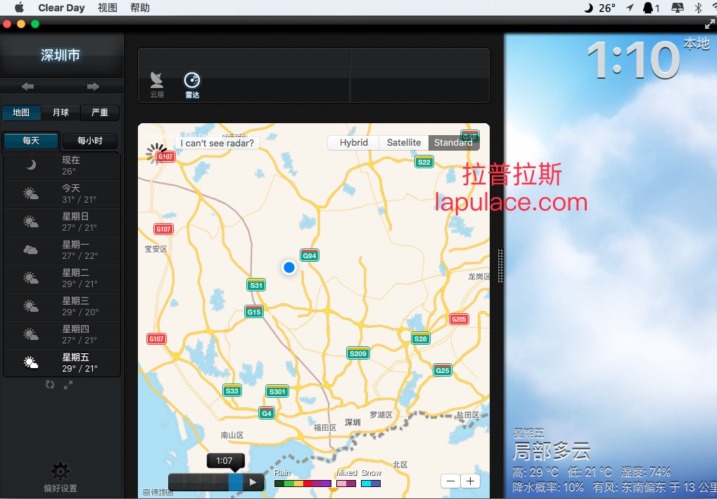
Task: Open the 帮助 menu
Action: 140,8
